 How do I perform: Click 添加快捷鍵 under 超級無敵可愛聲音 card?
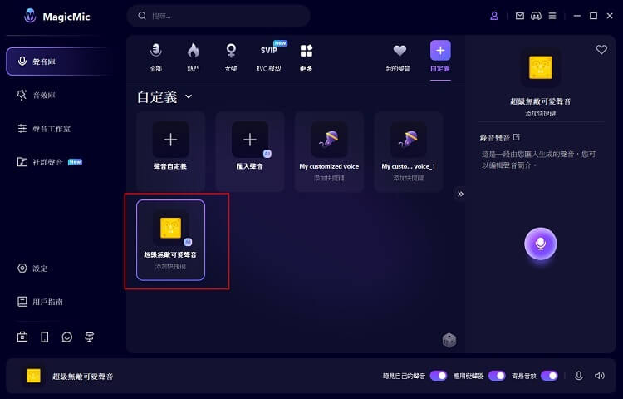[x=170, y=266]
